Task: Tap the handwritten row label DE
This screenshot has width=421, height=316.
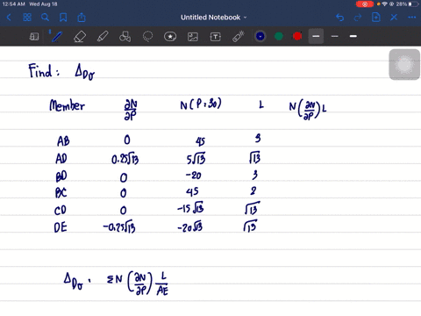Action: [x=61, y=227]
